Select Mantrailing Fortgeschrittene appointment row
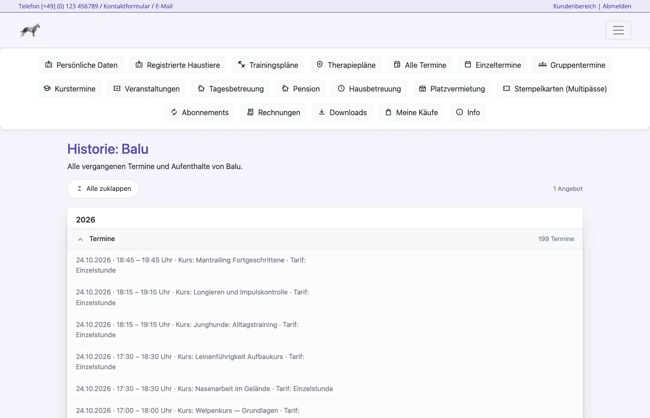 coord(325,265)
